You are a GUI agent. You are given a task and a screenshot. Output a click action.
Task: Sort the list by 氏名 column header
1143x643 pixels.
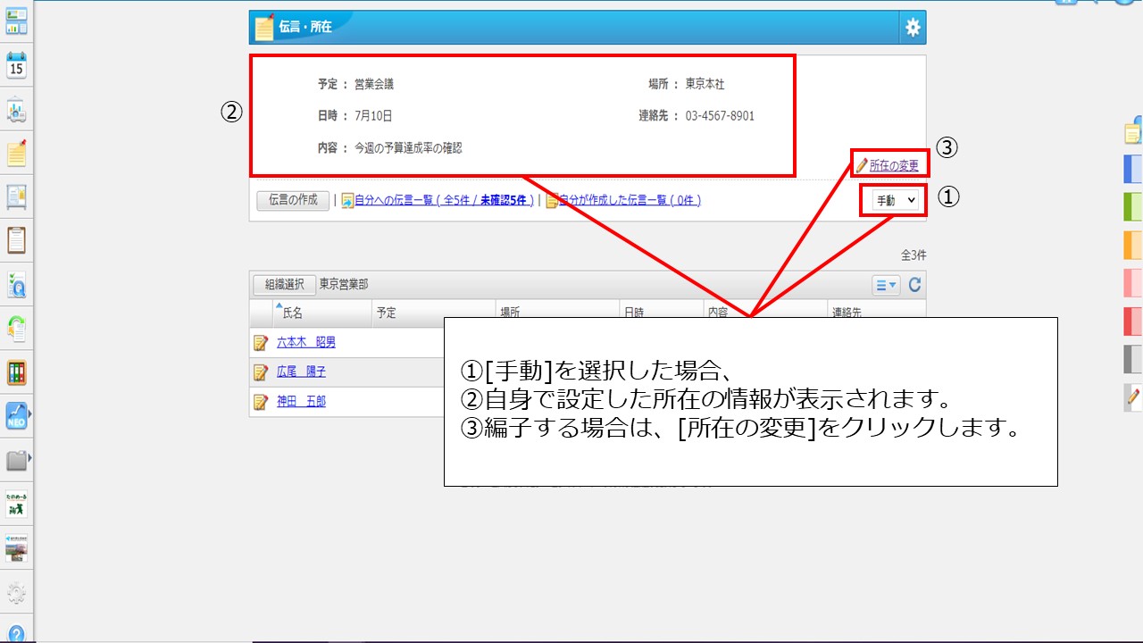point(293,313)
